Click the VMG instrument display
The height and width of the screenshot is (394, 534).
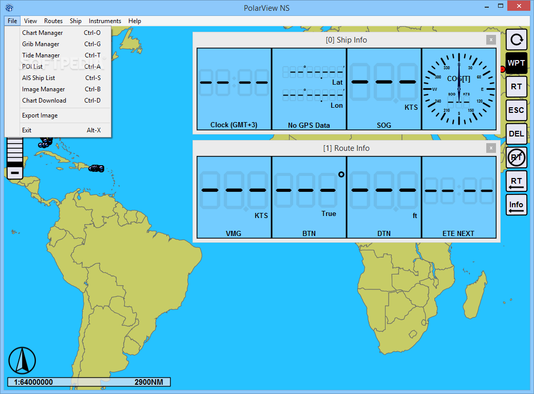[x=234, y=197]
